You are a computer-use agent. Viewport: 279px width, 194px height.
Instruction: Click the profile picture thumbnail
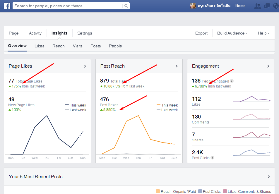[193, 6]
